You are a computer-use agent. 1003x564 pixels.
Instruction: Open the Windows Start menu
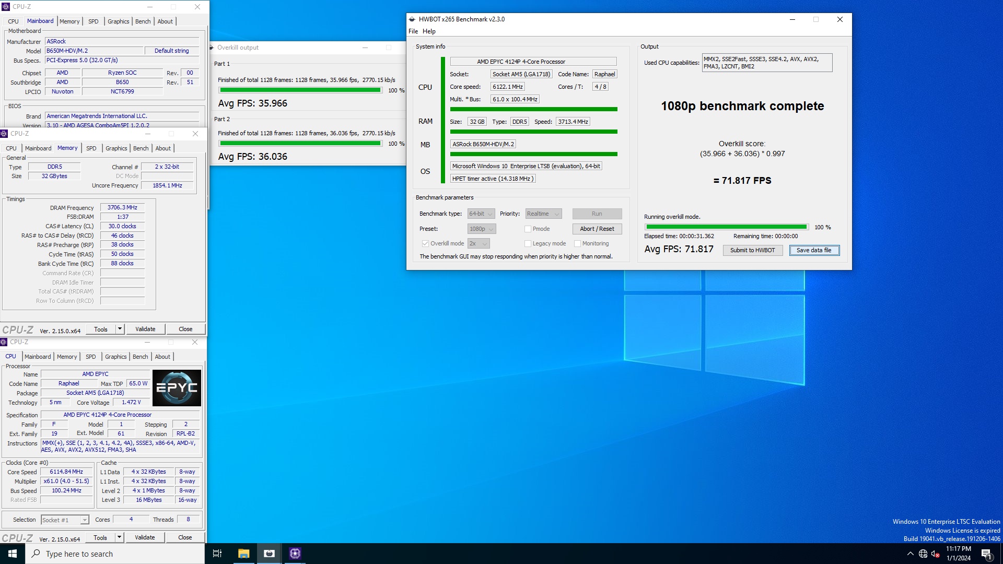(x=13, y=554)
